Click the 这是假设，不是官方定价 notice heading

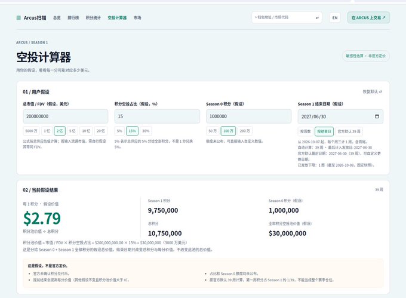point(48,266)
